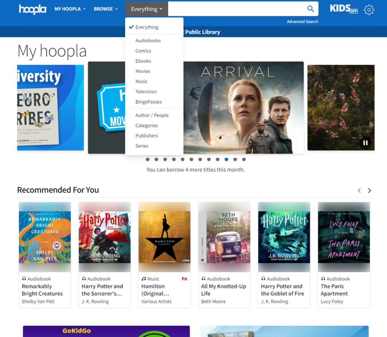387x337 pixels.
Task: Open the flower garden banner slide
Action: coord(341,108)
